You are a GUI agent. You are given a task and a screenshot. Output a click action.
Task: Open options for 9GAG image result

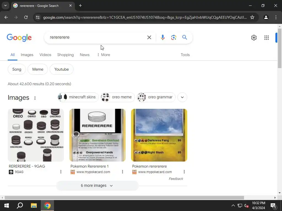pyautogui.click(x=61, y=172)
